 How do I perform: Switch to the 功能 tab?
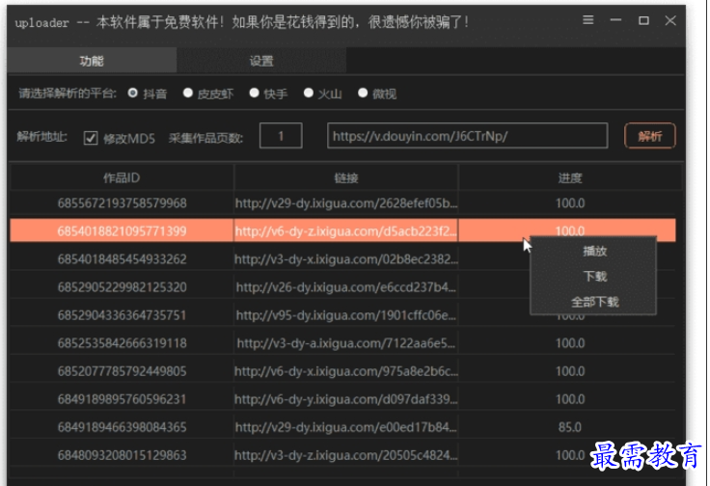pyautogui.click(x=92, y=60)
